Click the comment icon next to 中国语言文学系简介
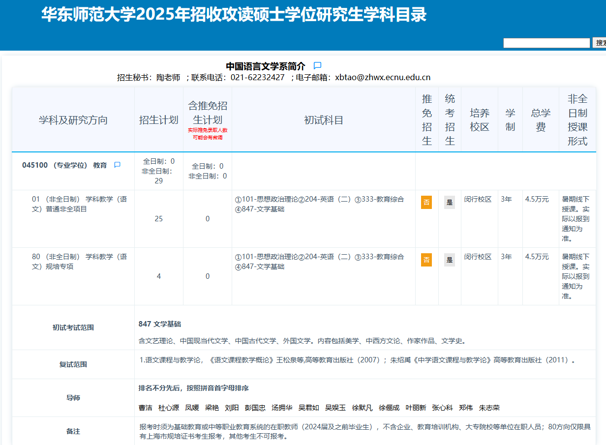606x445 pixels. (317, 65)
